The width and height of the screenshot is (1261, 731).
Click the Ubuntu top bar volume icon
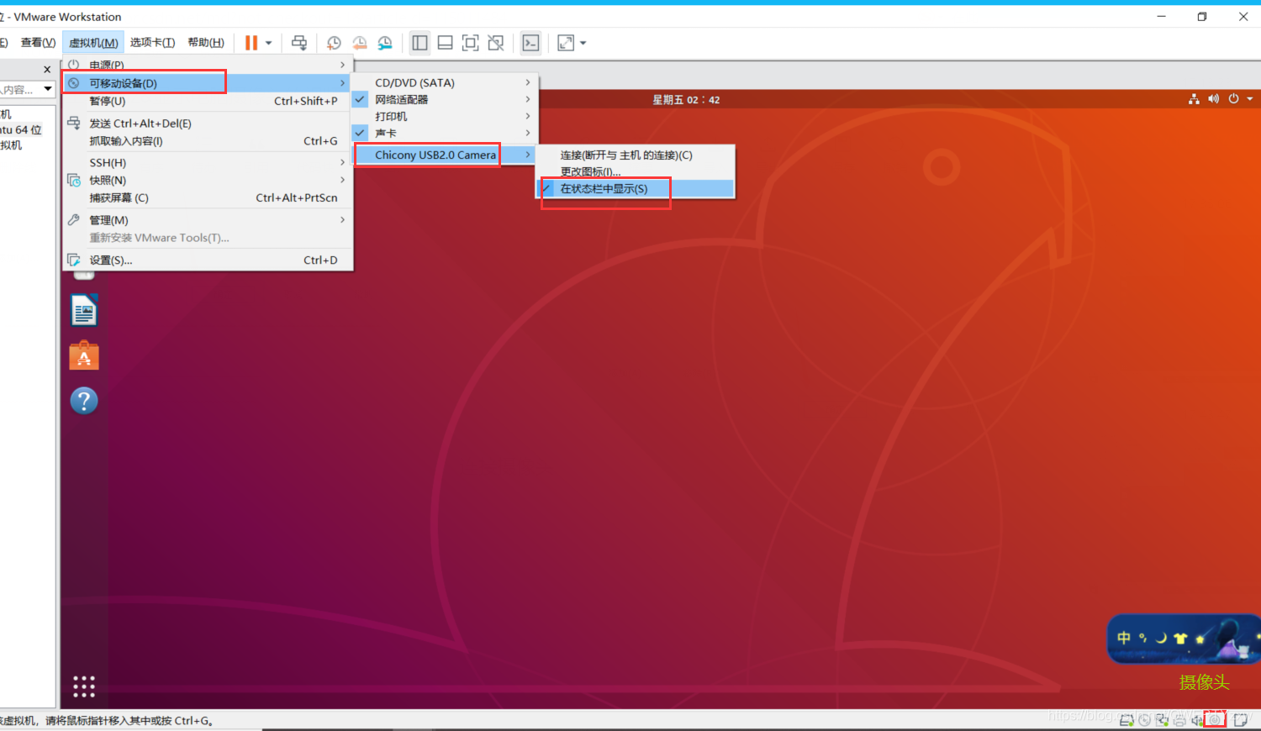(1213, 99)
